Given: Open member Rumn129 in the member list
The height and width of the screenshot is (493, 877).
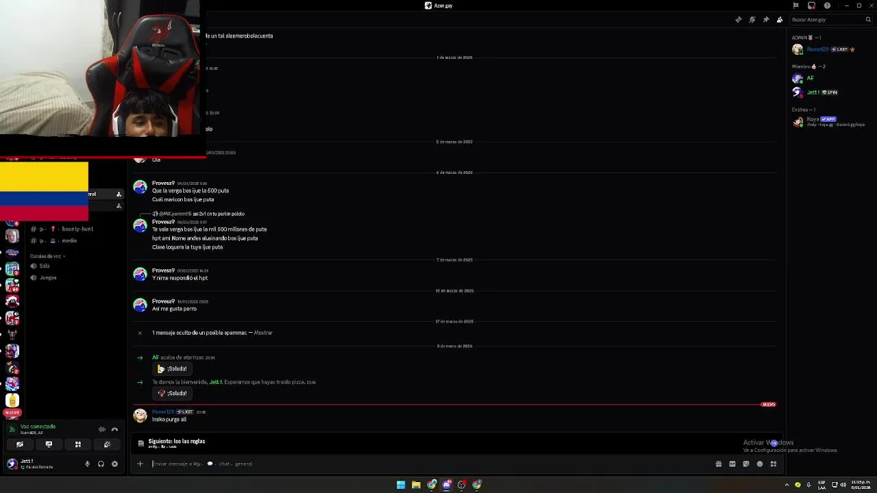Looking at the screenshot, I should pos(823,49).
